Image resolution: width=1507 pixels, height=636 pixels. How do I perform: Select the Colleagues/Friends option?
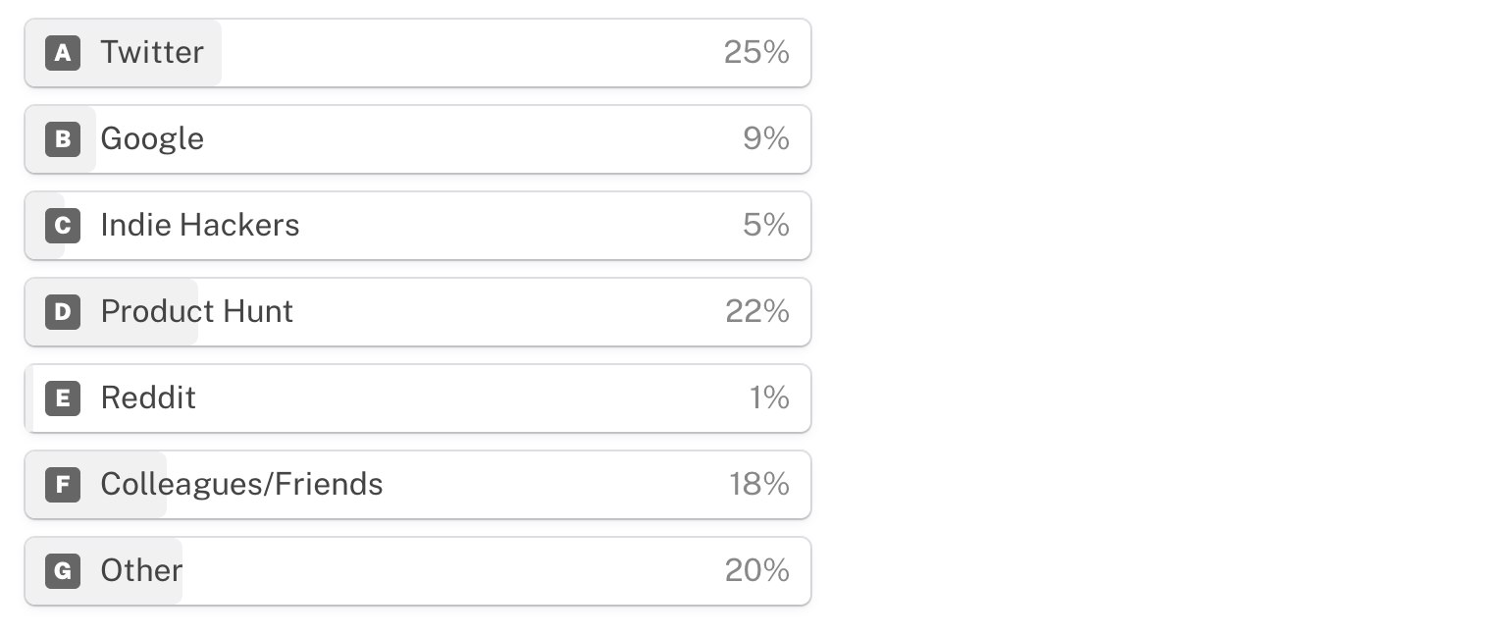pyautogui.click(x=418, y=485)
